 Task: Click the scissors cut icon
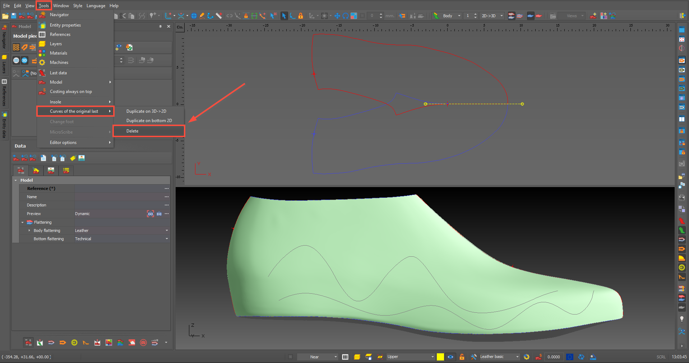pyautogui.click(x=123, y=16)
